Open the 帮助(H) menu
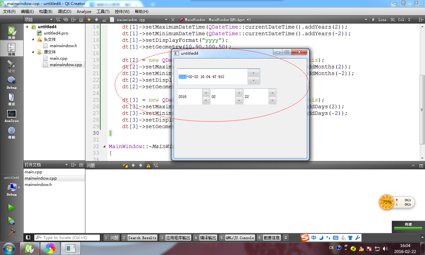The height and width of the screenshot is (255, 425). pyautogui.click(x=141, y=11)
